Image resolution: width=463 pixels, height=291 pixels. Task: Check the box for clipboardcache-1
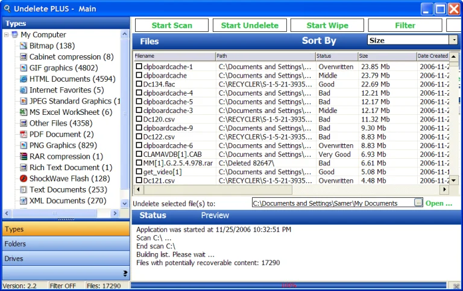[139, 66]
